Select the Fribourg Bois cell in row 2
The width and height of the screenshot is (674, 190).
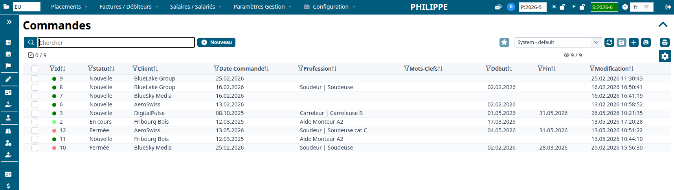click(151, 122)
